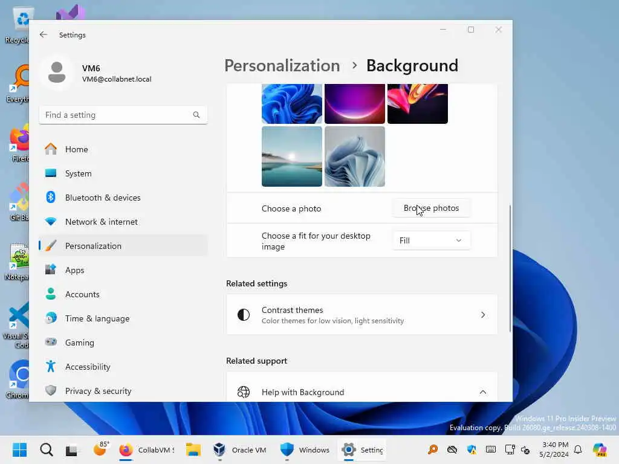Open the Windows Start menu
Viewport: 619px width, 464px height.
pos(19,449)
